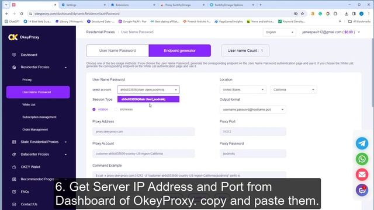Switch to User Name Password tab
Image resolution: width=374 pixels, height=210 pixels.
[117, 51]
